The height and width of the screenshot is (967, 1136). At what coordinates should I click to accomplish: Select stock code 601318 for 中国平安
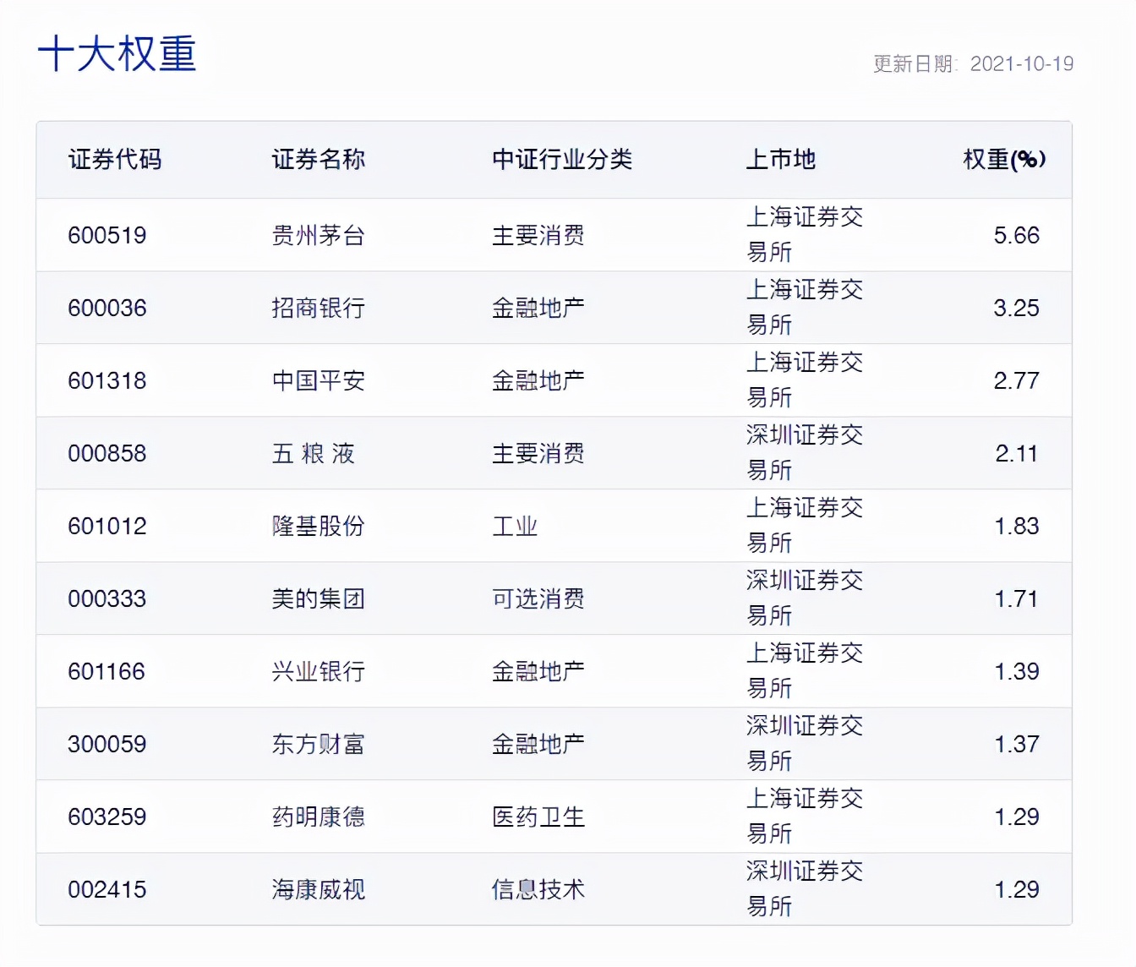click(107, 380)
